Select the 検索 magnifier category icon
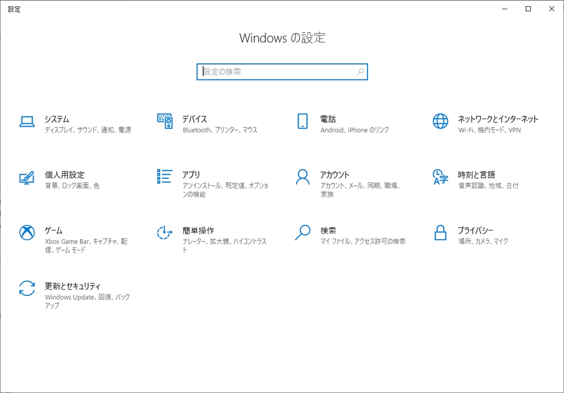The height and width of the screenshot is (393, 564). [302, 233]
